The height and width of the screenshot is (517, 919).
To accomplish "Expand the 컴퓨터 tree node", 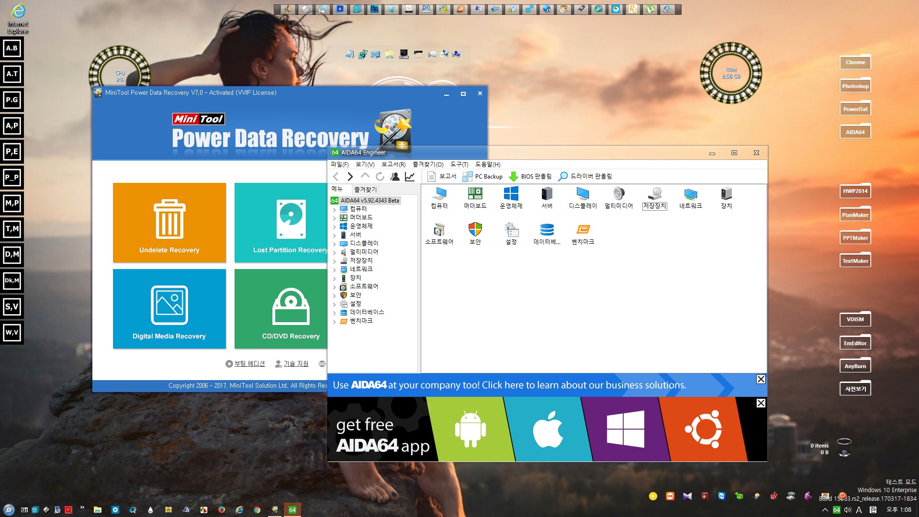I will click(334, 210).
